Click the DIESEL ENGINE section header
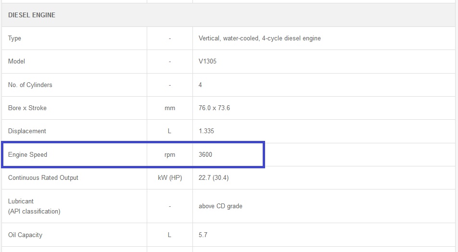458x252 pixels. tap(32, 15)
